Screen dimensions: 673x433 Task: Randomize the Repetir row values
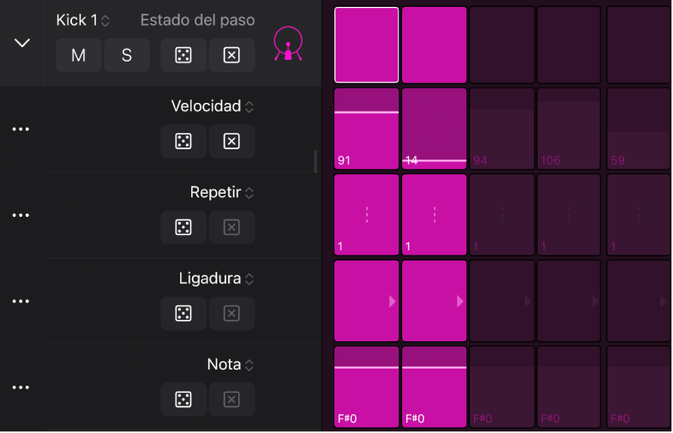point(183,227)
